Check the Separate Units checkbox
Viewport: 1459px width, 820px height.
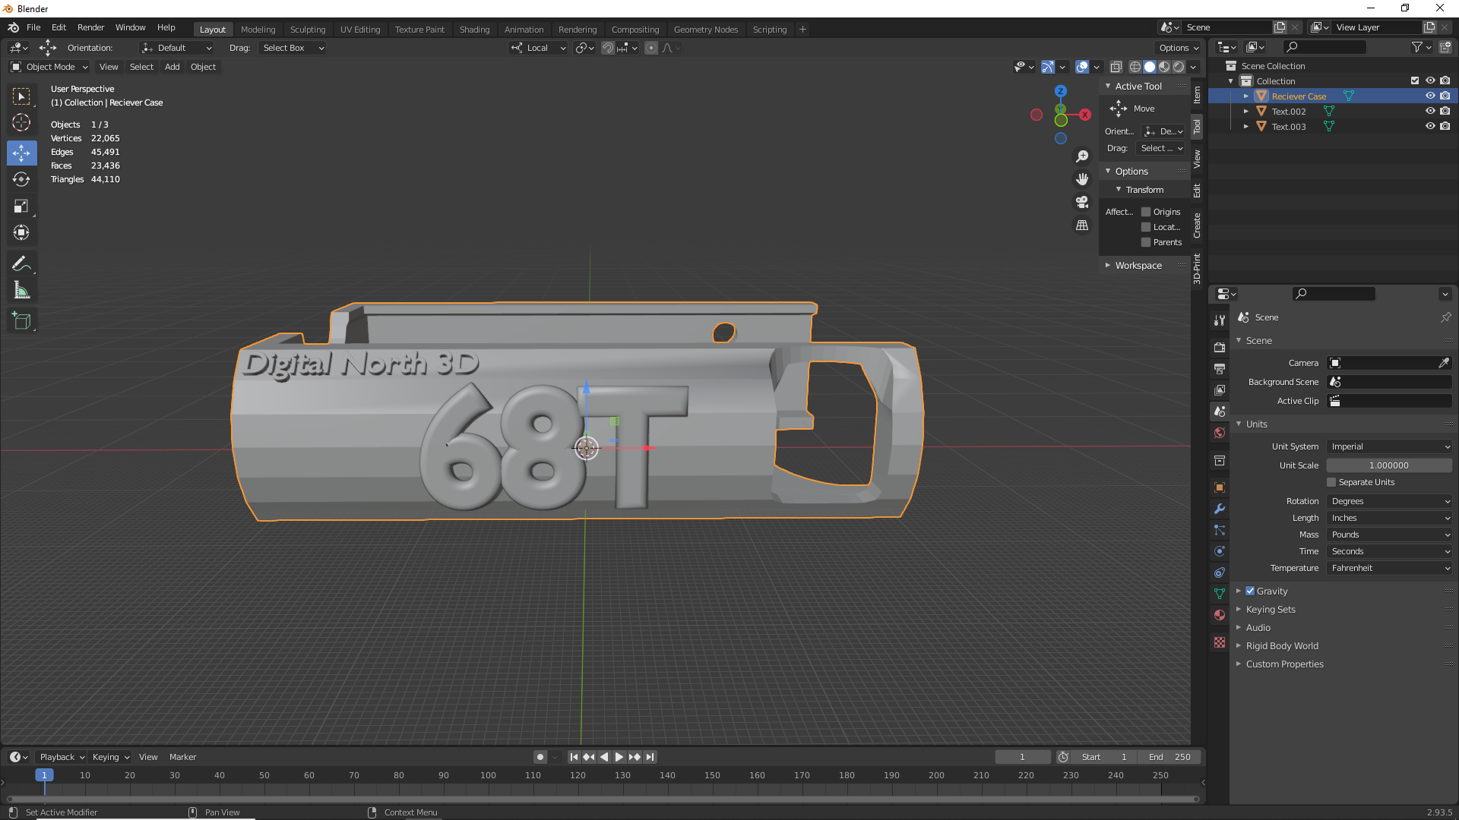point(1331,482)
